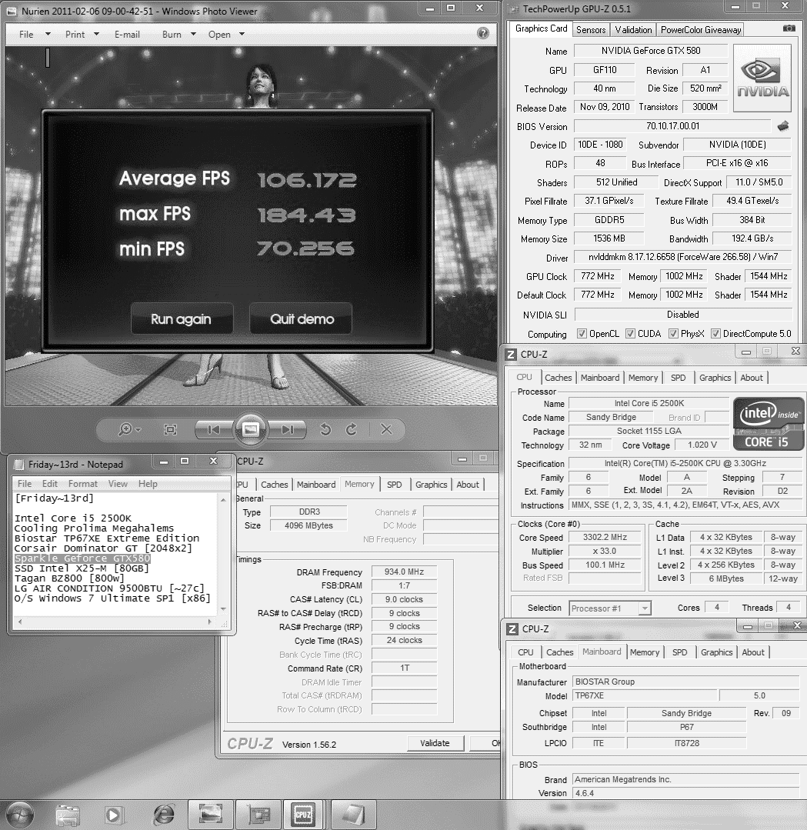Screen dimensions: 807x830
Task: Open PowerColor Giveaway tab
Action: pyautogui.click(x=701, y=30)
